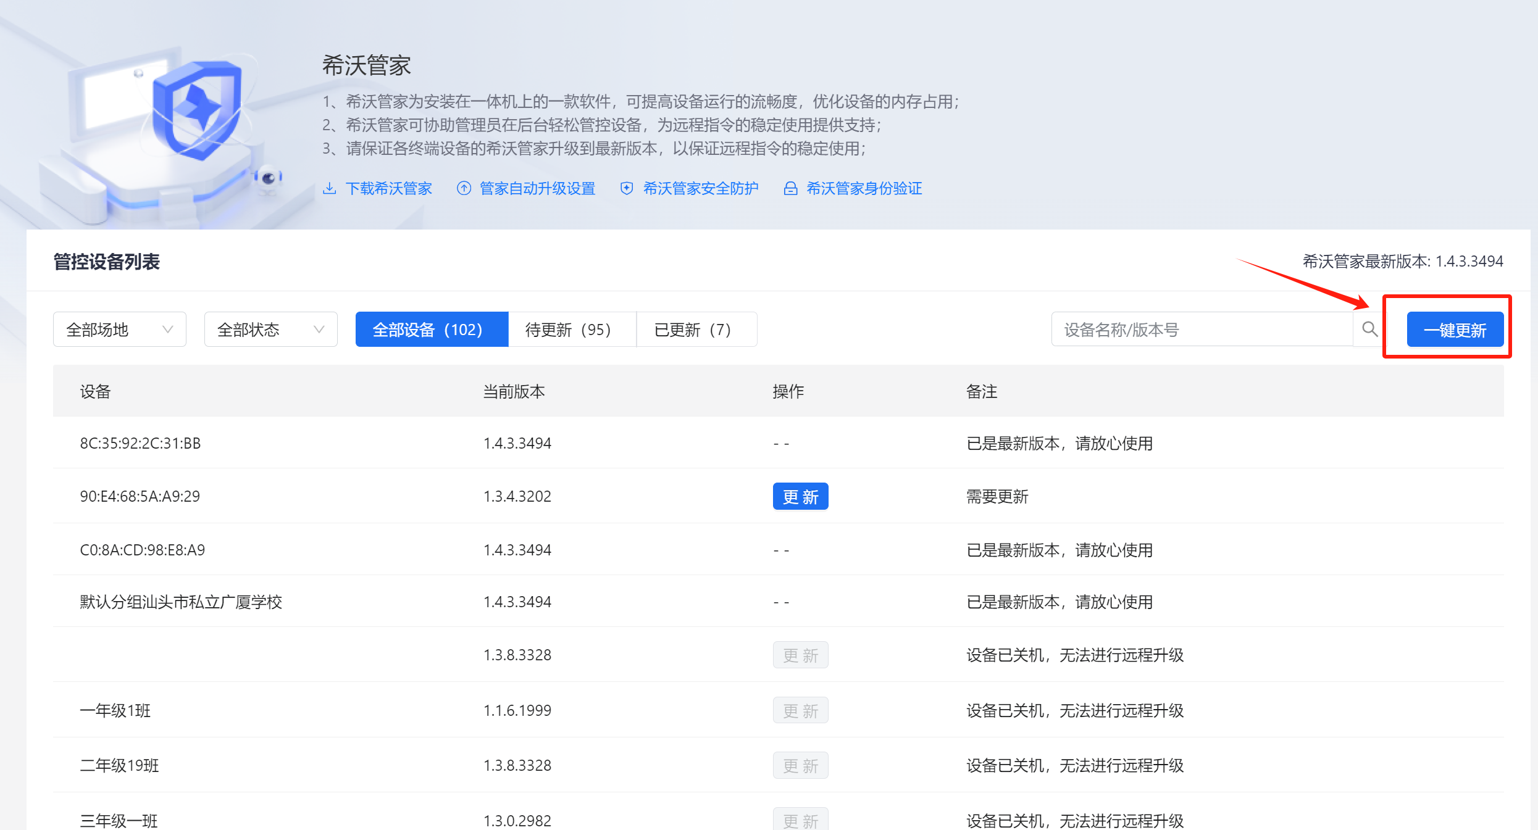Update device 90:E4:68:5A:A9:29 with 更新 button

point(800,497)
